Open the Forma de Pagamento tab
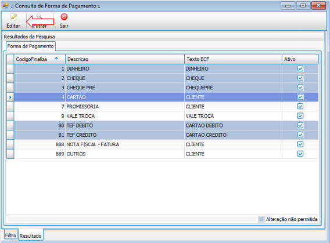 click(31, 46)
